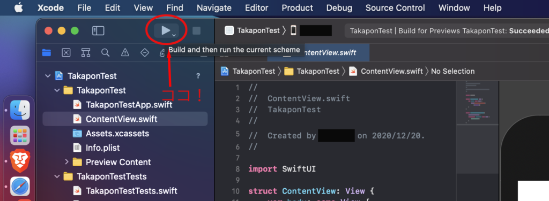This screenshot has width=549, height=201.
Task: Collapse the TakaponTestTests folder
Action: [x=57, y=176]
